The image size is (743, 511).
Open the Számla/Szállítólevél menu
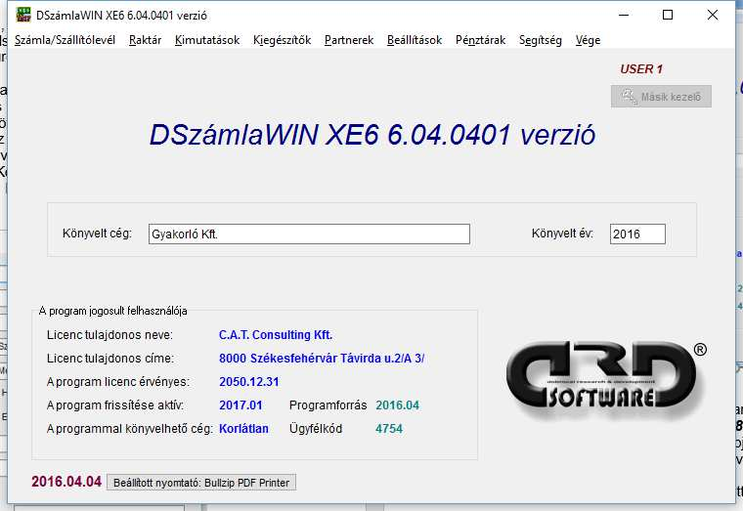[x=65, y=40]
